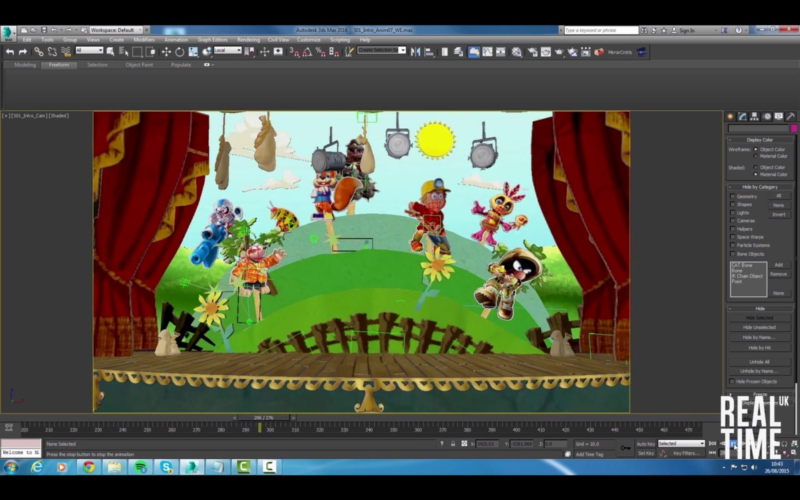Open the Reference Coordinate System dropdown showing Local
This screenshot has height=500, width=800.
228,50
